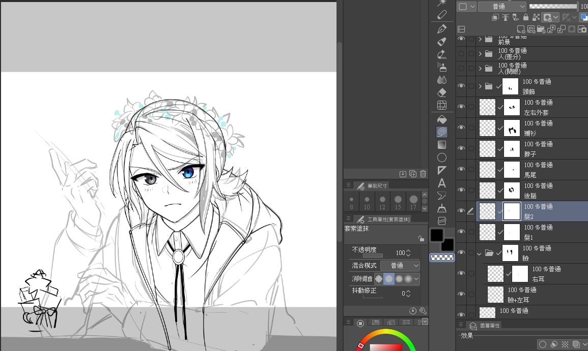Expand the 頸飾 layer folder
588x351 pixels.
[480, 86]
